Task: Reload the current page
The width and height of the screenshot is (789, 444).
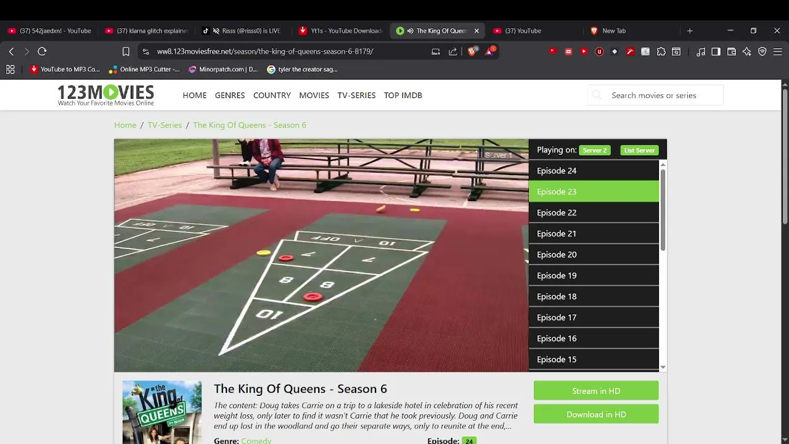Action: tap(42, 52)
